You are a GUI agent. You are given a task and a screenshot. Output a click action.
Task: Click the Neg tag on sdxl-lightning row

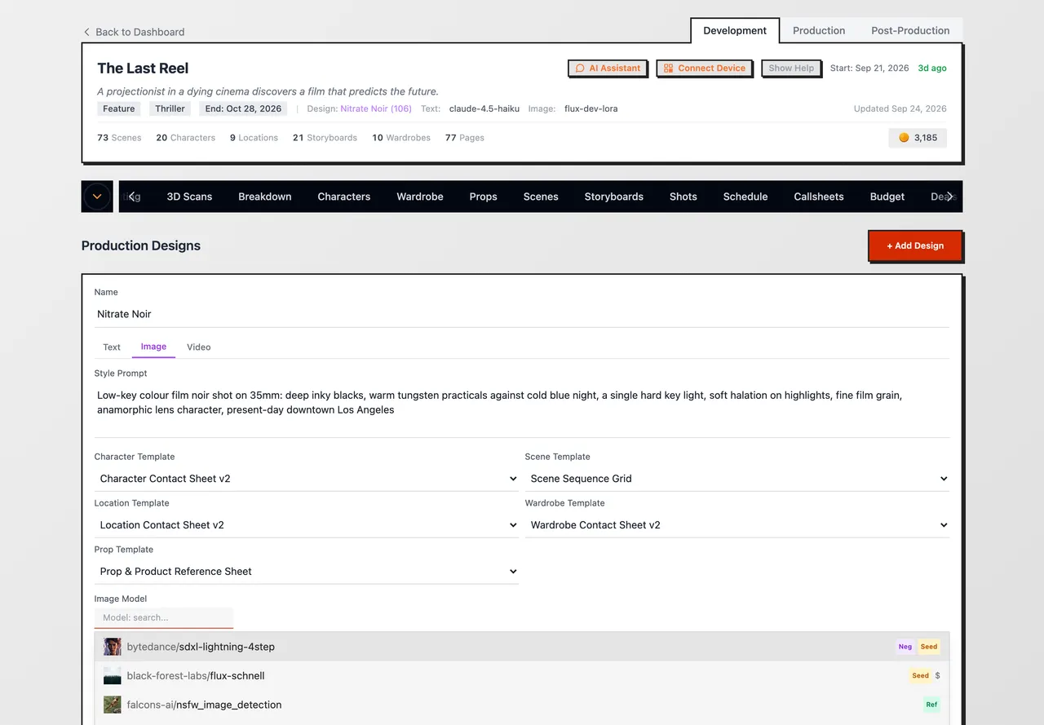pos(905,647)
